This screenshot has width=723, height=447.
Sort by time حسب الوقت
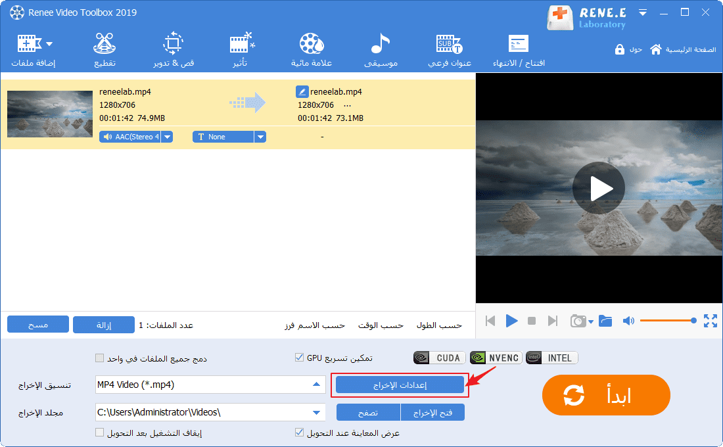point(381,325)
